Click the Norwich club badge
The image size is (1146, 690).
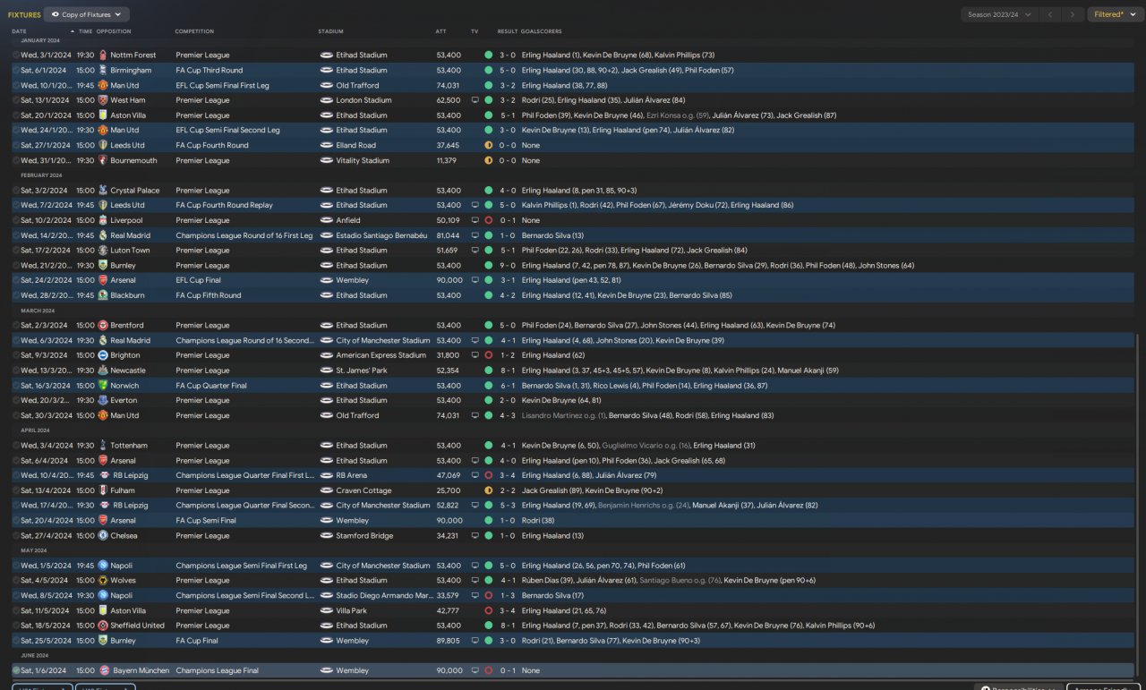[x=103, y=386]
